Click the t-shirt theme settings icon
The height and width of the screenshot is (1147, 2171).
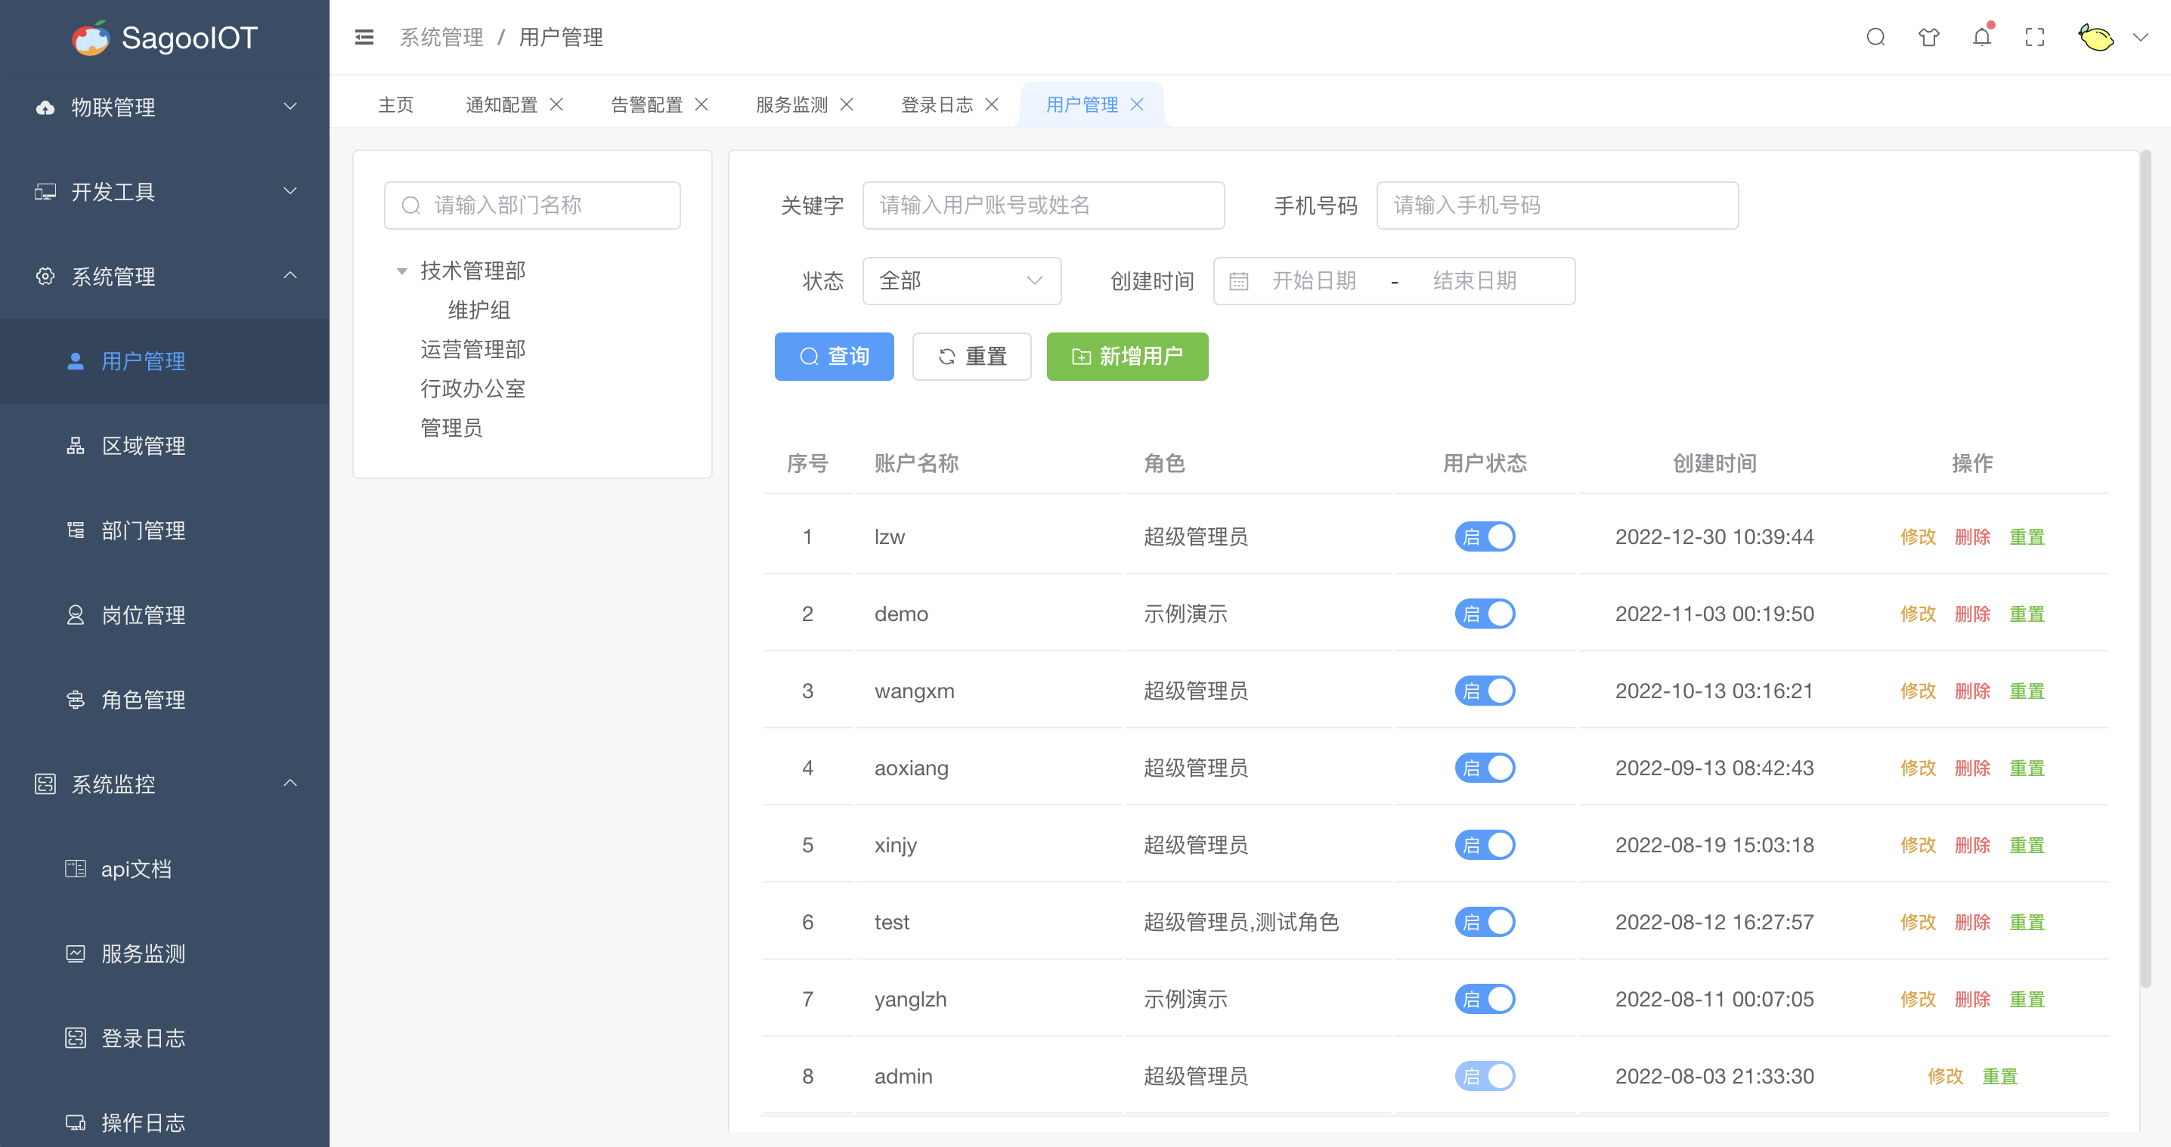click(1928, 37)
